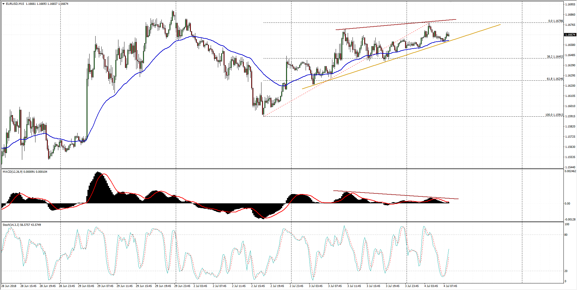The height and width of the screenshot is (290, 577).
Task: Select the Stoch(14,3,3) indicator label
Action: pyautogui.click(x=11, y=225)
